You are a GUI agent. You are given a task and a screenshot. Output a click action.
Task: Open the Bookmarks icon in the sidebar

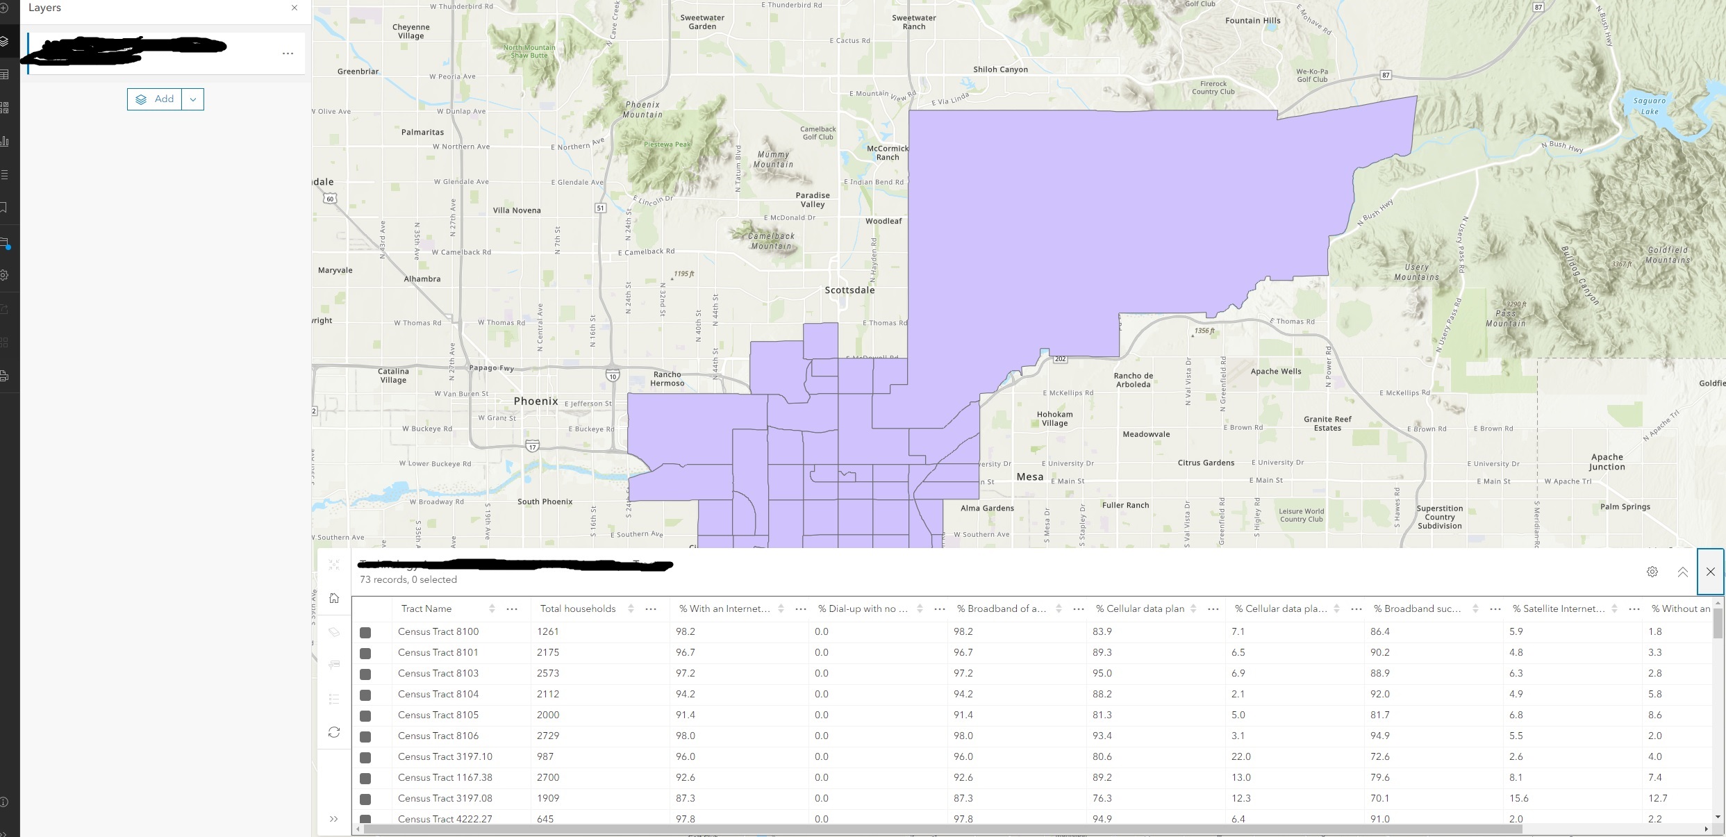coord(5,208)
